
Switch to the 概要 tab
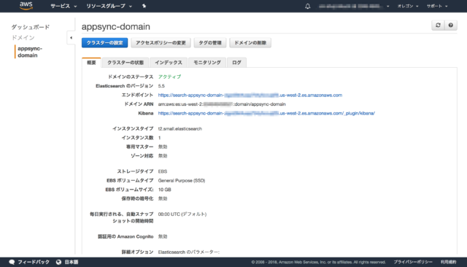(x=91, y=63)
